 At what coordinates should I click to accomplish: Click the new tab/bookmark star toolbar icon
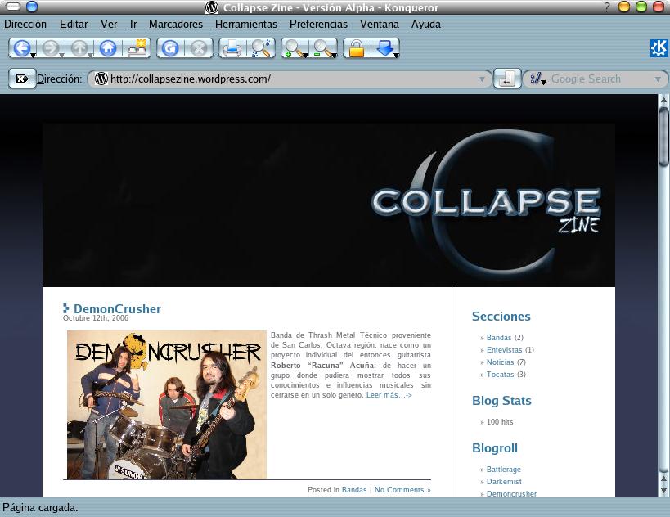(x=137, y=47)
